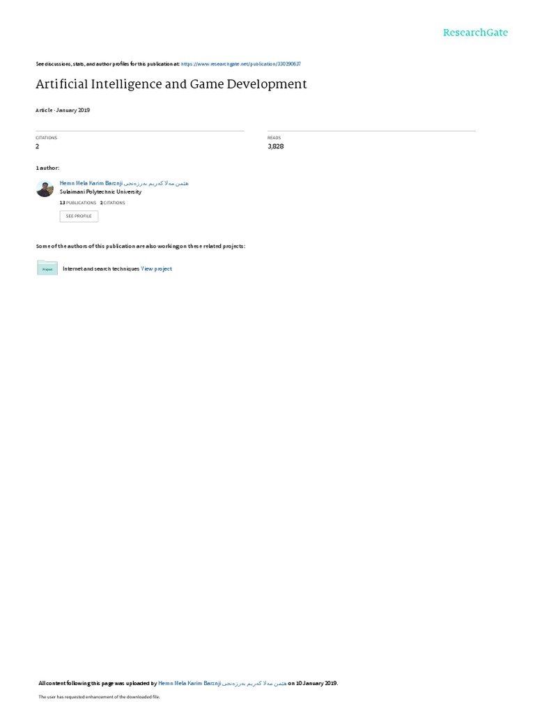Select the citations count of 2

tap(38, 146)
